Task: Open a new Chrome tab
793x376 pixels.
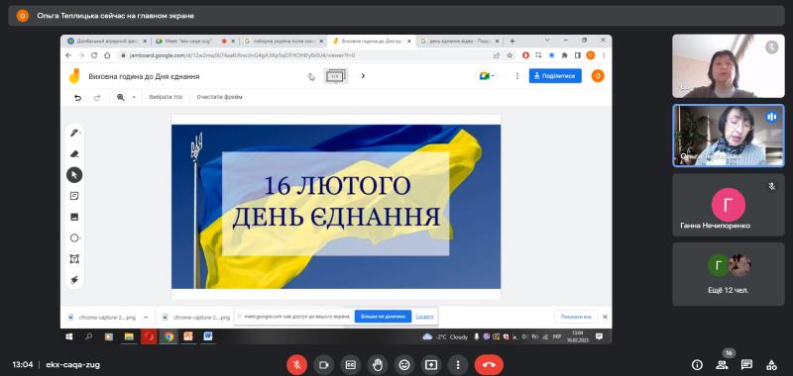Action: [511, 41]
